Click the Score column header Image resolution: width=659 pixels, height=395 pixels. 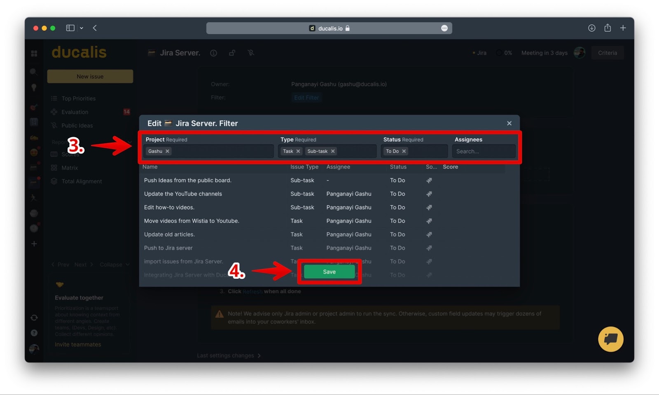[450, 167]
